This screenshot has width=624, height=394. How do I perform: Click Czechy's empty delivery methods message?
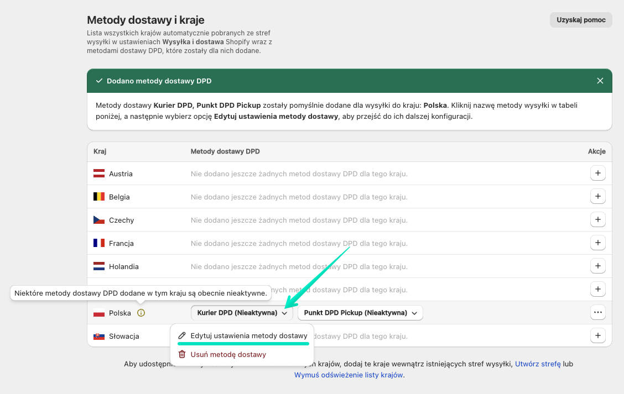299,220
